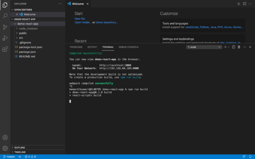This screenshot has height=159, width=255.
Task: Open the Source Control view
Action: click(x=5, y=27)
